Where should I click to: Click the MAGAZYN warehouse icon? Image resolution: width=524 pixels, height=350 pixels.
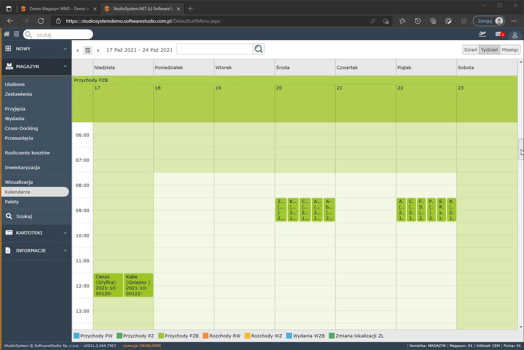tap(9, 66)
